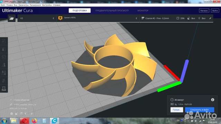Open the Вид menu
Viewport: 221px width, 124px height.
click(16, 5)
